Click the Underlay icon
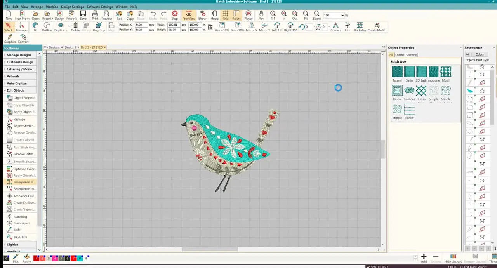Screen dimensions: 497x268 point(360,27)
